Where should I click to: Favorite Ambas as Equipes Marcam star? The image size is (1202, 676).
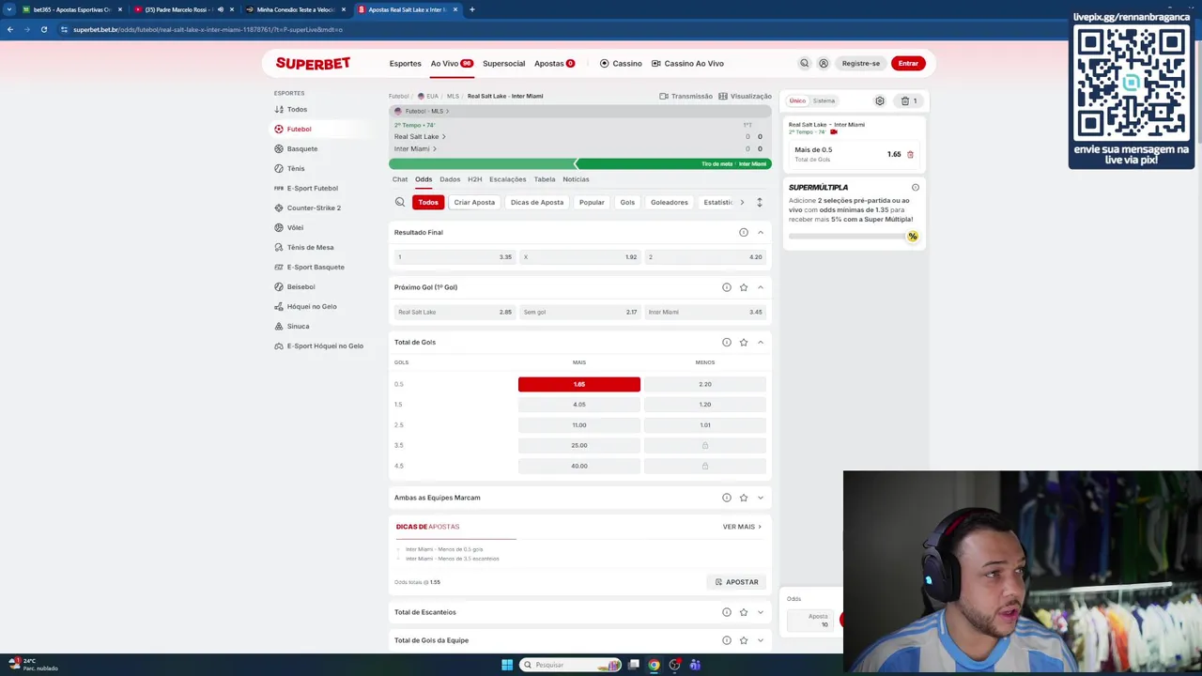click(744, 498)
